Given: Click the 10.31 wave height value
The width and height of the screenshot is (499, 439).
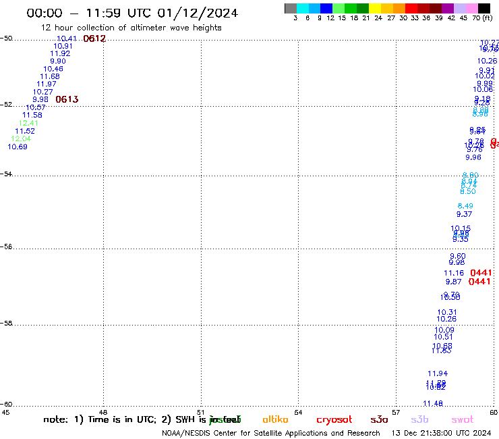Looking at the screenshot, I should tap(447, 313).
